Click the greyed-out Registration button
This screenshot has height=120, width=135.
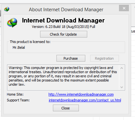click(x=105, y=58)
